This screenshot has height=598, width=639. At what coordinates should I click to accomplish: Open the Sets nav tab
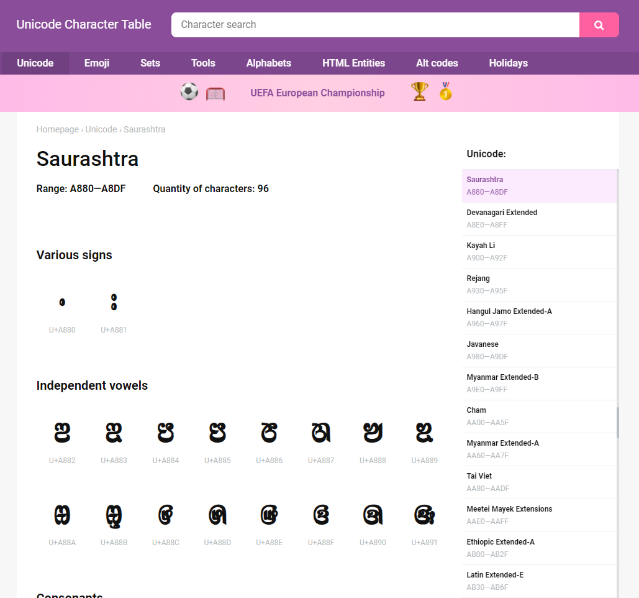pos(150,63)
